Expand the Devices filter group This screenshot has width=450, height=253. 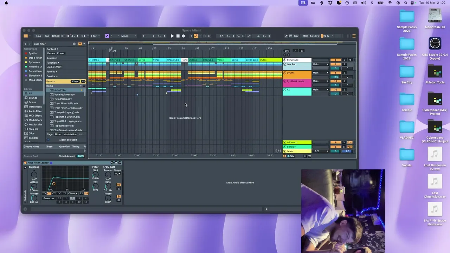52,58
